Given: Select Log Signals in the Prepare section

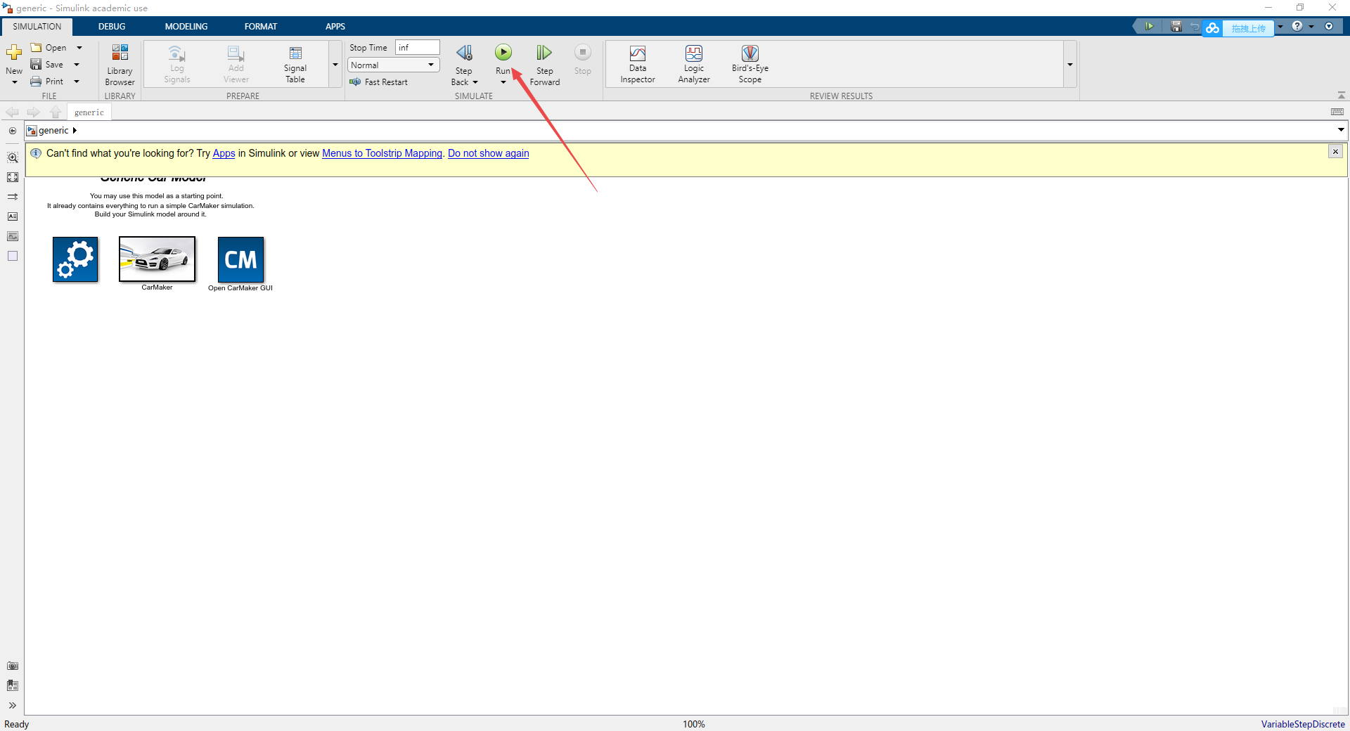Looking at the screenshot, I should pos(176,63).
